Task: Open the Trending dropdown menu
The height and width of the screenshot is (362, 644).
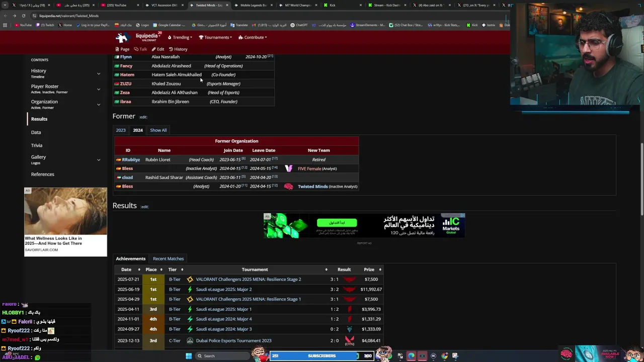Action: pyautogui.click(x=180, y=37)
